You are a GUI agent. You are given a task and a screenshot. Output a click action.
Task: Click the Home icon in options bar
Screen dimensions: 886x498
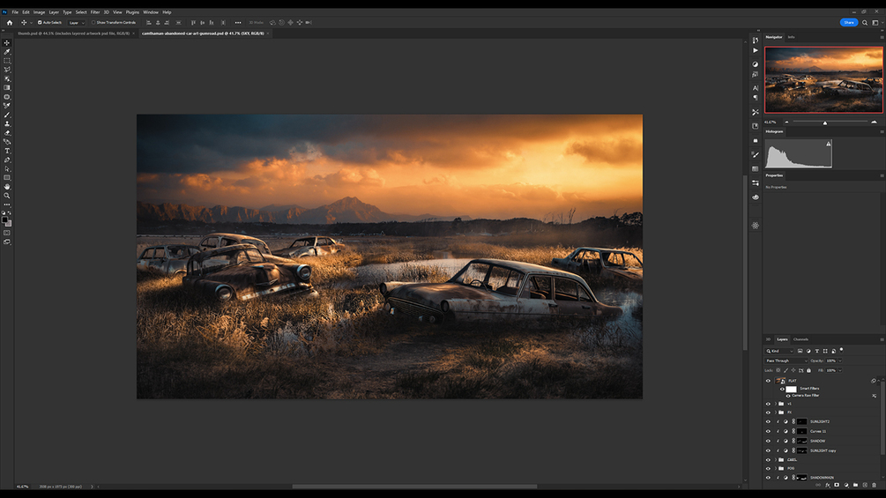click(10, 23)
